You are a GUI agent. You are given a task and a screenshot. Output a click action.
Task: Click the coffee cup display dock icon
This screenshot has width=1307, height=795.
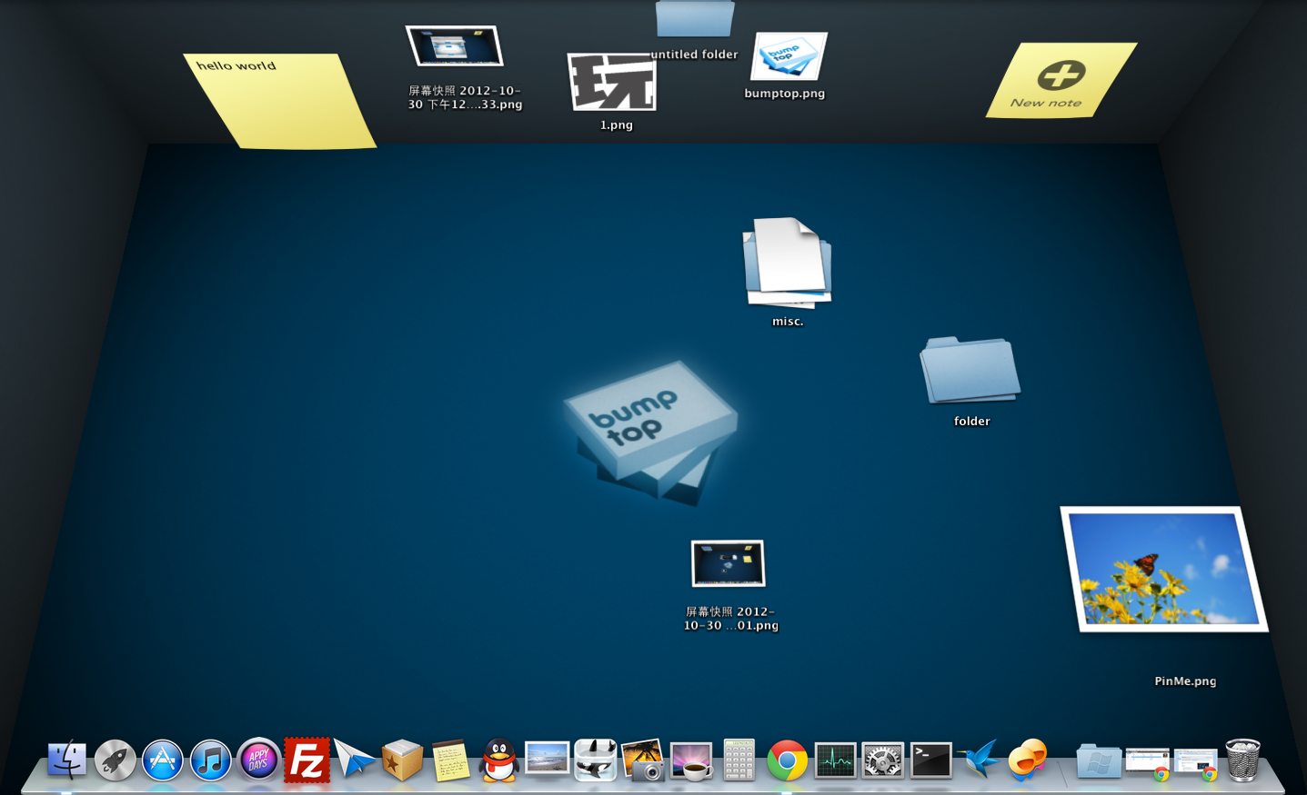coord(691,760)
